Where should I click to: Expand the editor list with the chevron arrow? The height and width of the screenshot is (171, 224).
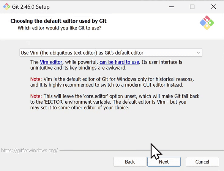pyautogui.click(x=198, y=53)
